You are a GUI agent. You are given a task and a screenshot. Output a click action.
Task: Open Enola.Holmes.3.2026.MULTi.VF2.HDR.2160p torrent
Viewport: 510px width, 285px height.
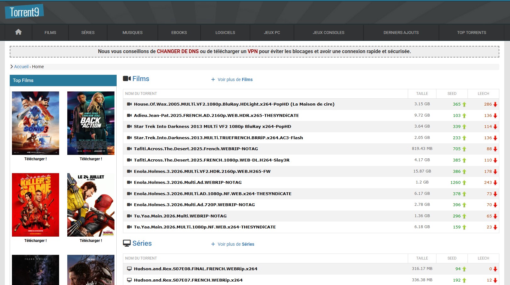point(202,171)
